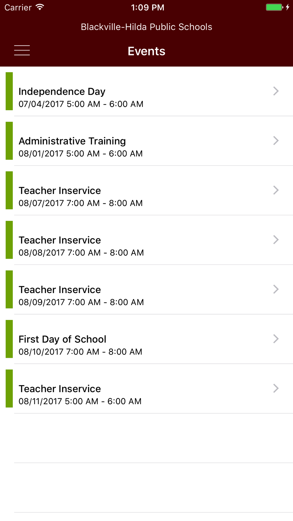
Task: Open 08/11/2017 Teacher Inservice chevron
Action: (276, 388)
